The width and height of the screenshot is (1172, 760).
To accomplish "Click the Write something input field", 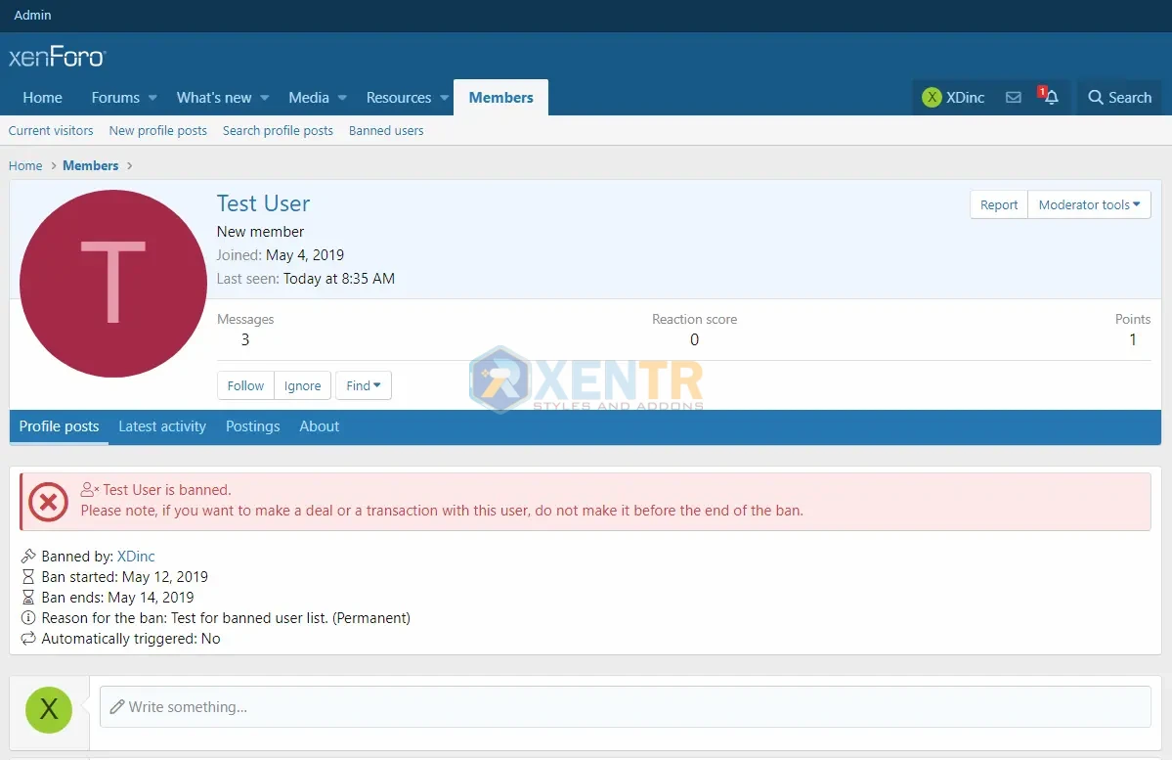I will pyautogui.click(x=626, y=706).
